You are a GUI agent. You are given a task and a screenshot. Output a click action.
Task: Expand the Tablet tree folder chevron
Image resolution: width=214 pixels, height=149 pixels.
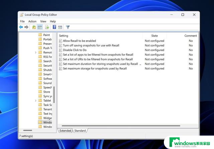click(x=36, y=101)
